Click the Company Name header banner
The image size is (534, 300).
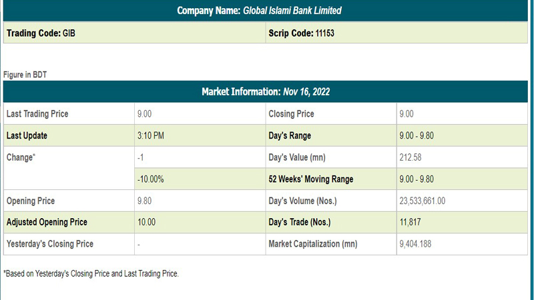266,11
